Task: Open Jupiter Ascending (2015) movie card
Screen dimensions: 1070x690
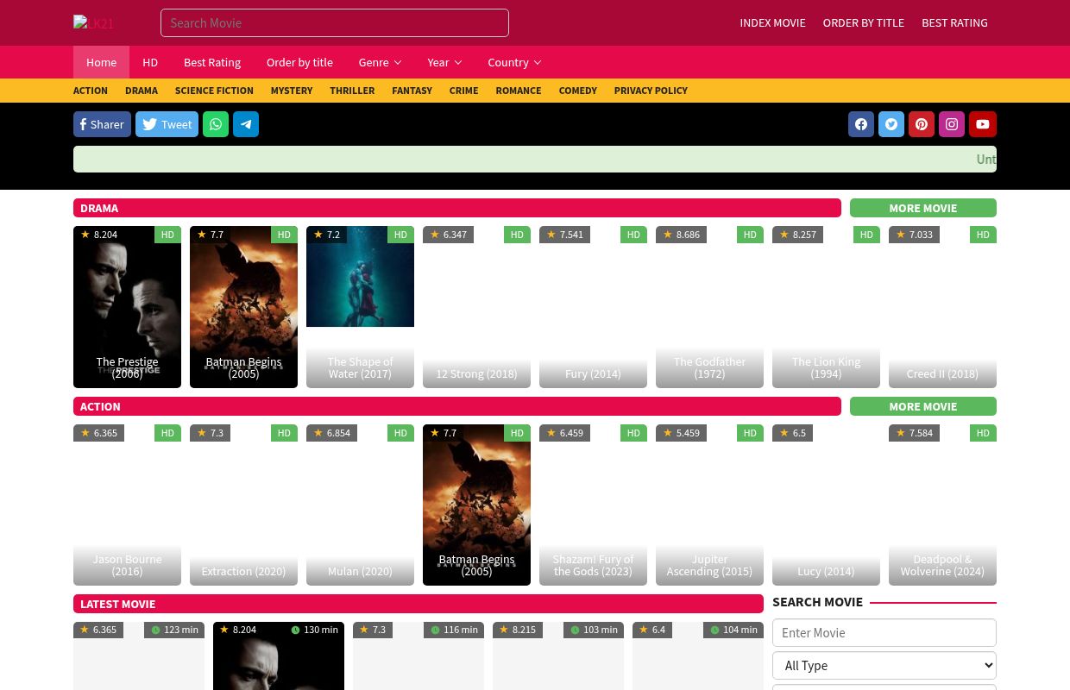Action: [709, 505]
